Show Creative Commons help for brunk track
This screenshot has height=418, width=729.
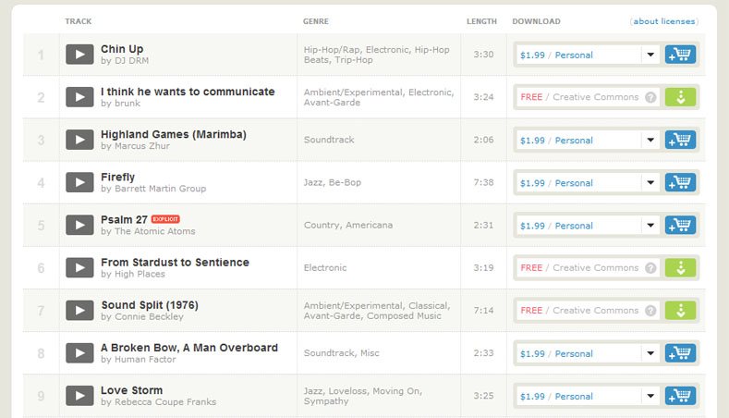point(650,97)
